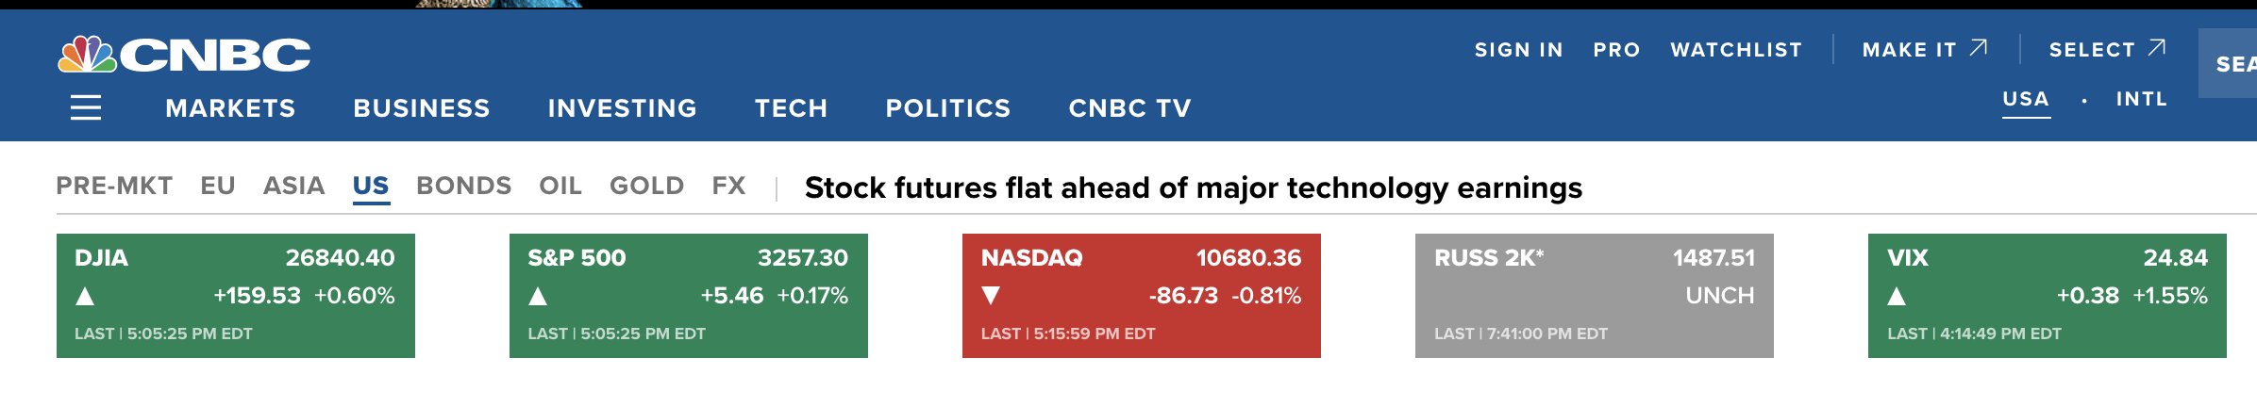The height and width of the screenshot is (407, 2257).
Task: Click the S&P 500 up arrow
Action: pyautogui.click(x=538, y=297)
